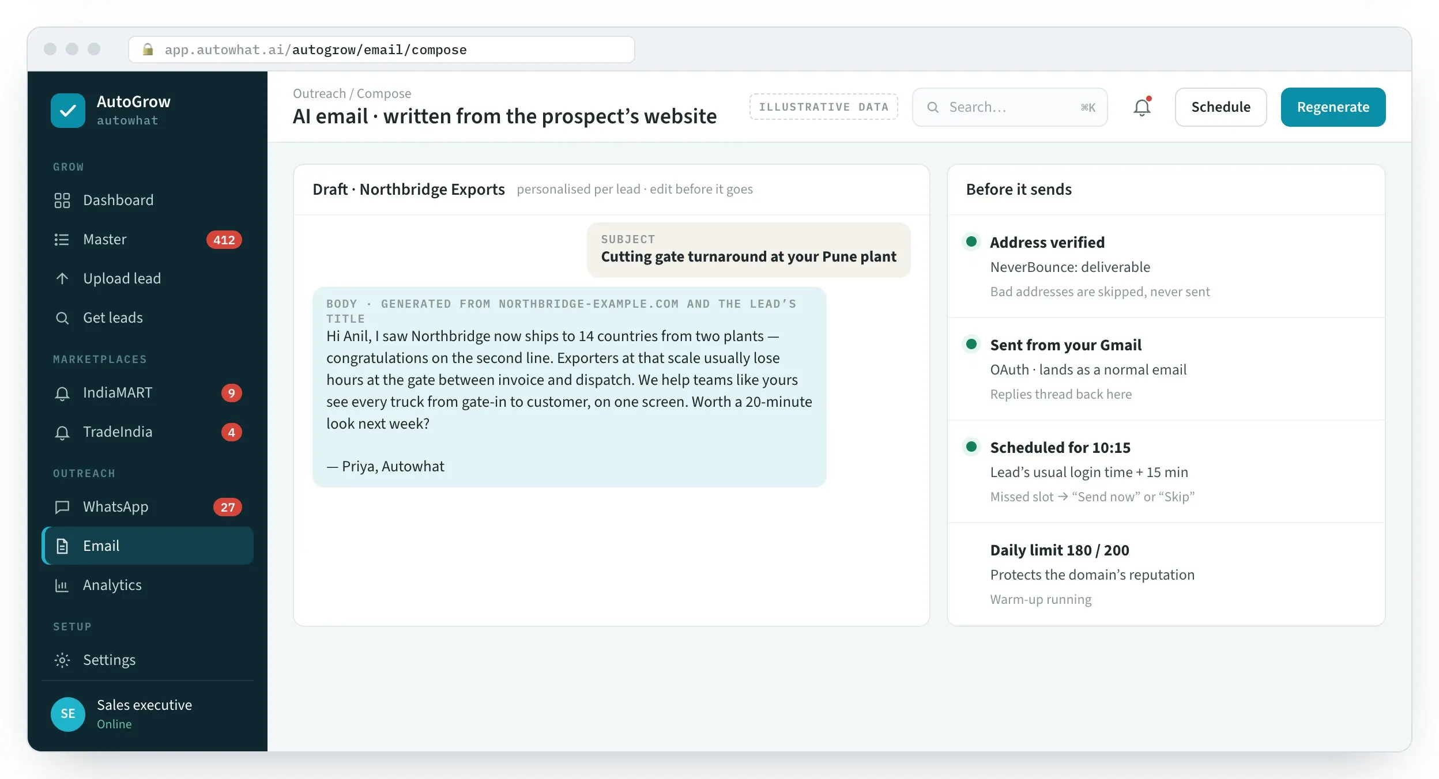This screenshot has width=1439, height=779.
Task: Click the Draft · Northbridge Exports title
Action: (408, 190)
